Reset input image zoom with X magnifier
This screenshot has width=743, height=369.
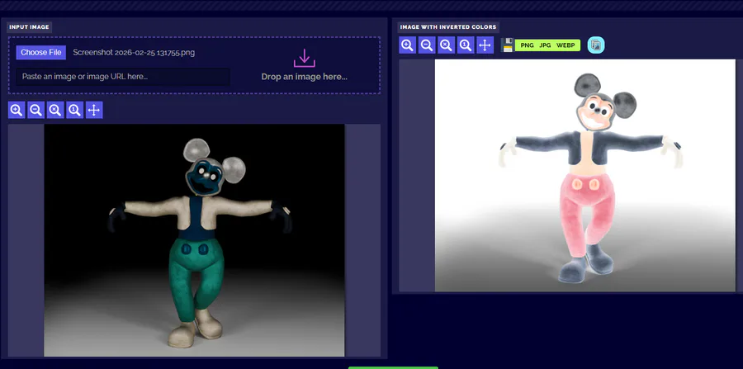[x=55, y=111]
